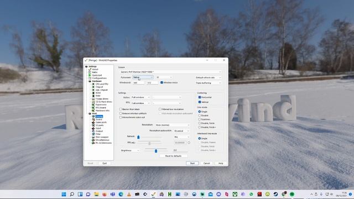Open the Game ports page
Screen dimensions: 354x199
coord(101,122)
